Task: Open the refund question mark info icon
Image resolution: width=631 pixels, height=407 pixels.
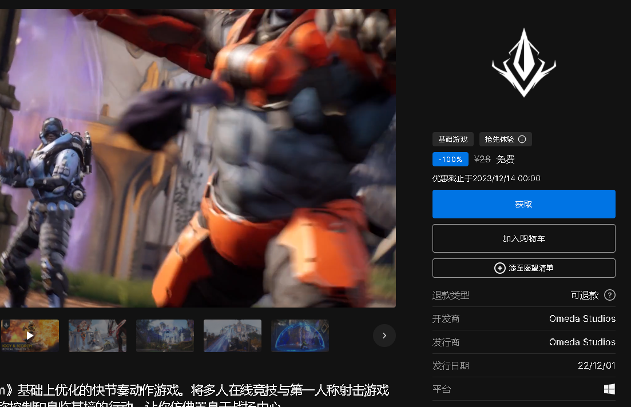Action: coord(609,295)
